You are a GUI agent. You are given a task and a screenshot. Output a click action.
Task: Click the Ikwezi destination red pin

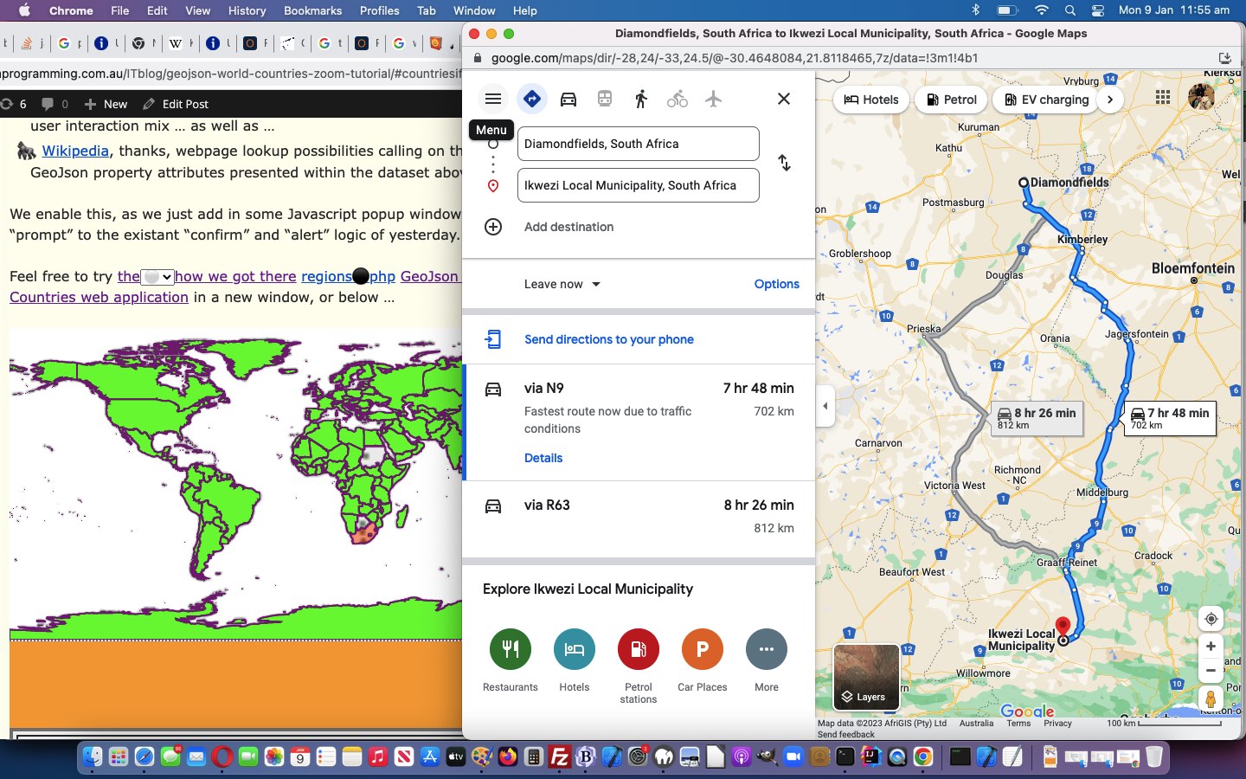click(x=1063, y=627)
